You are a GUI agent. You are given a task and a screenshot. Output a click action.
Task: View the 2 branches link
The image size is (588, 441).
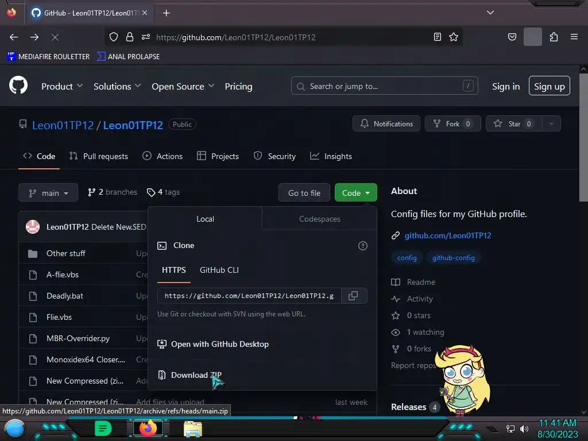point(112,192)
